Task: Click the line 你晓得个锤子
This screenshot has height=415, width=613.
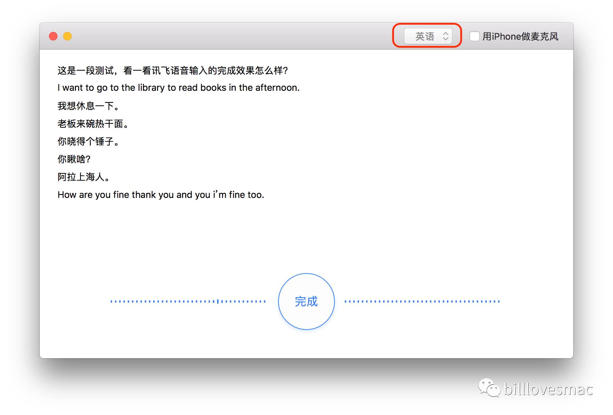Action: point(88,142)
